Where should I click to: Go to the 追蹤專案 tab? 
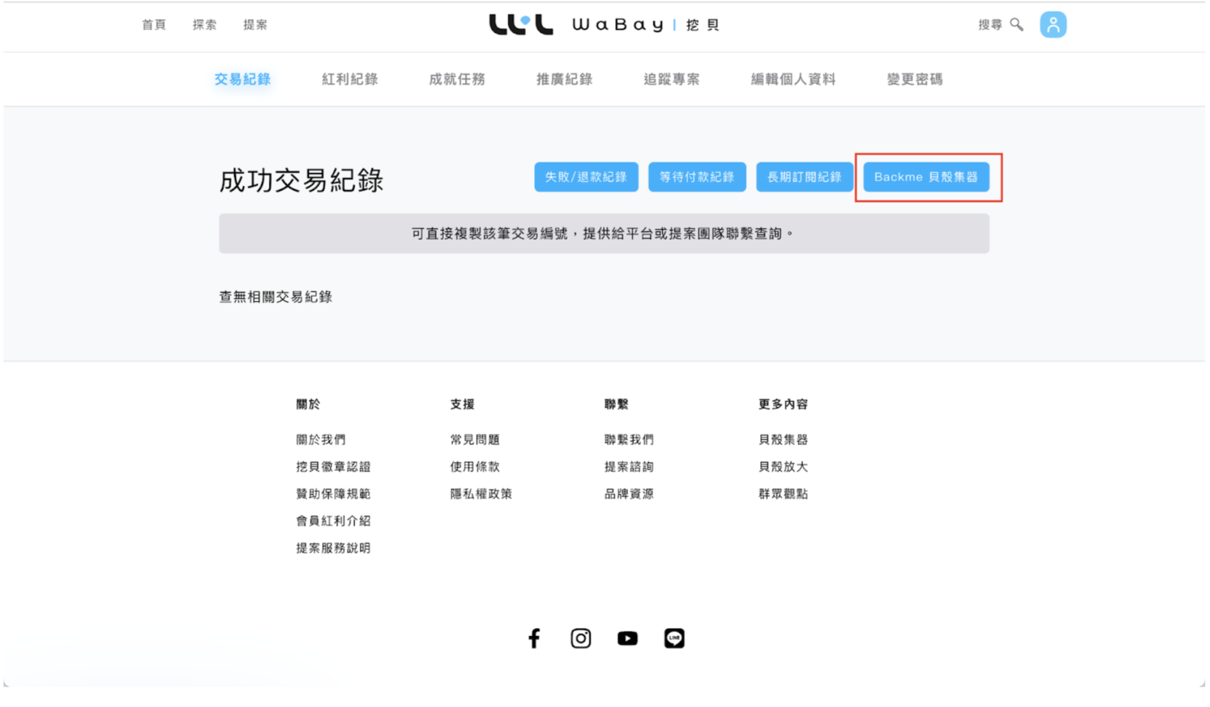click(x=671, y=79)
